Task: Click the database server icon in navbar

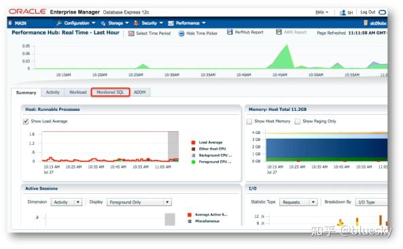Action: [366, 23]
